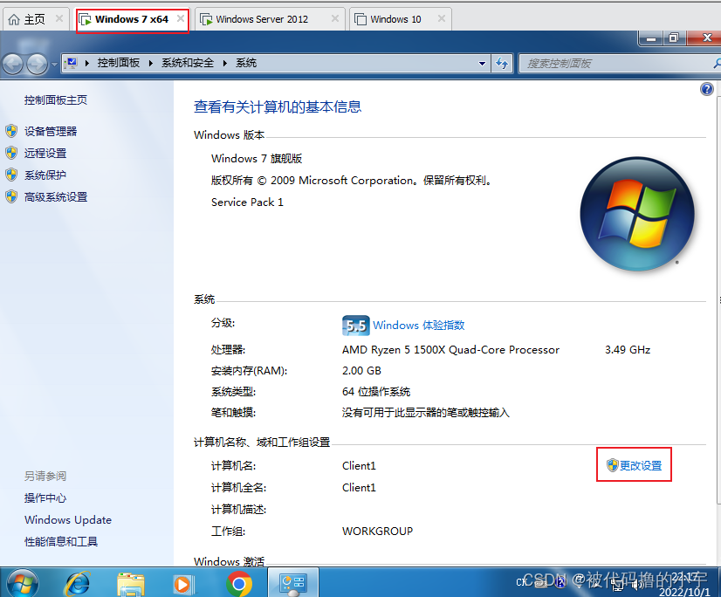Click shield icon beside 高级系统设置
The height and width of the screenshot is (597, 721).
(11, 197)
